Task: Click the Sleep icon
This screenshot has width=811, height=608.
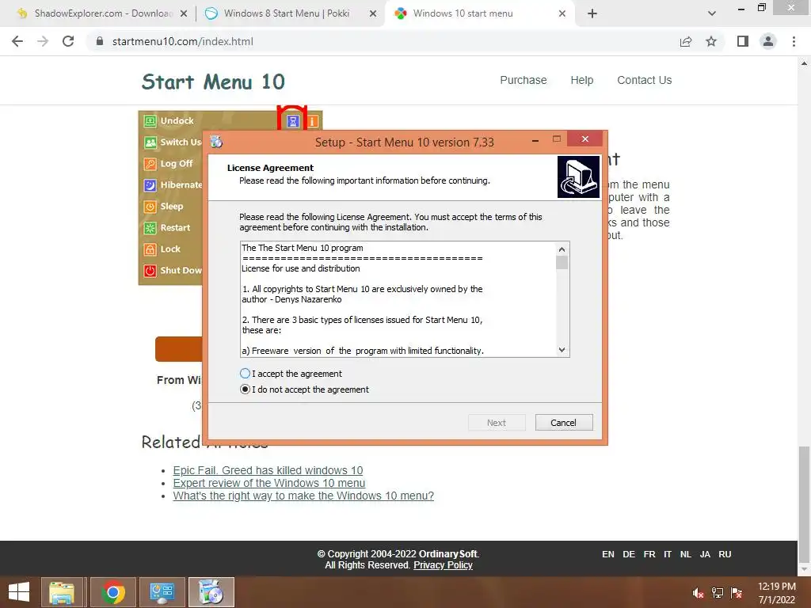Action: coord(150,207)
